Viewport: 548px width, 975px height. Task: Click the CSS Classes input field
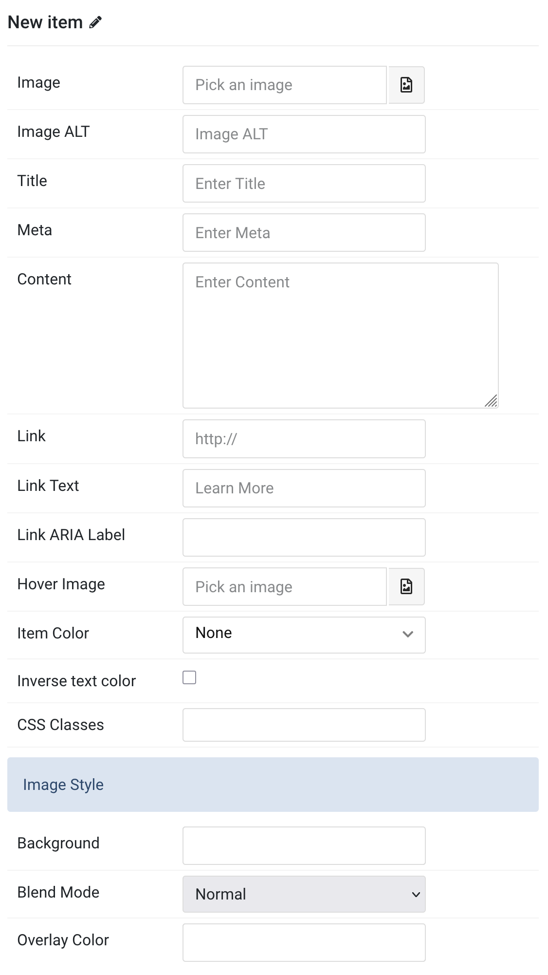tap(304, 725)
